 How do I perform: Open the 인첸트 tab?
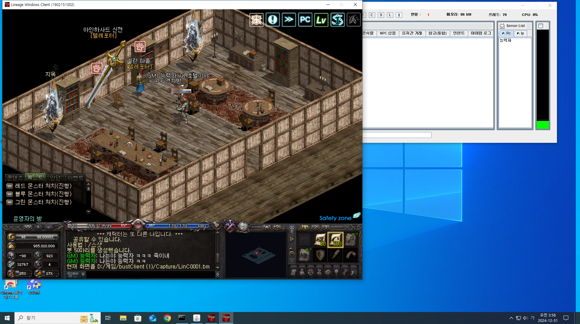pos(459,33)
